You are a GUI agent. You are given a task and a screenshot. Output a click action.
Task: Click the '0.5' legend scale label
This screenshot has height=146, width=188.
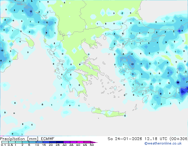[10, 145]
